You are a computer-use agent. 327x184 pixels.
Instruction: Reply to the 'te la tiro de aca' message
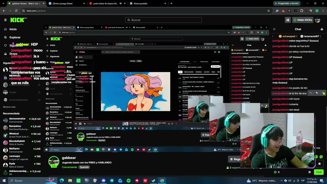(310, 93)
